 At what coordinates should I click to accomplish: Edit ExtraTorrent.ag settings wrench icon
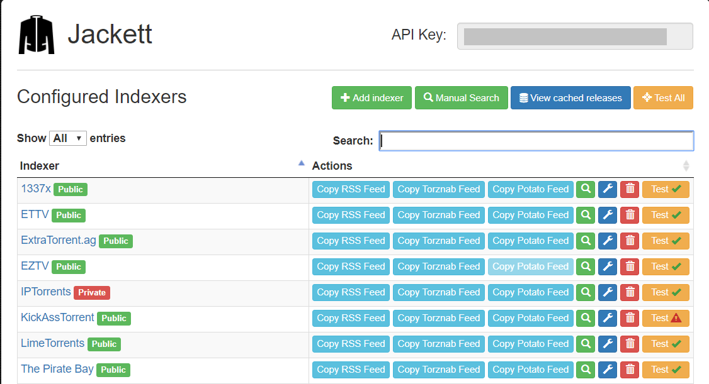tap(608, 241)
